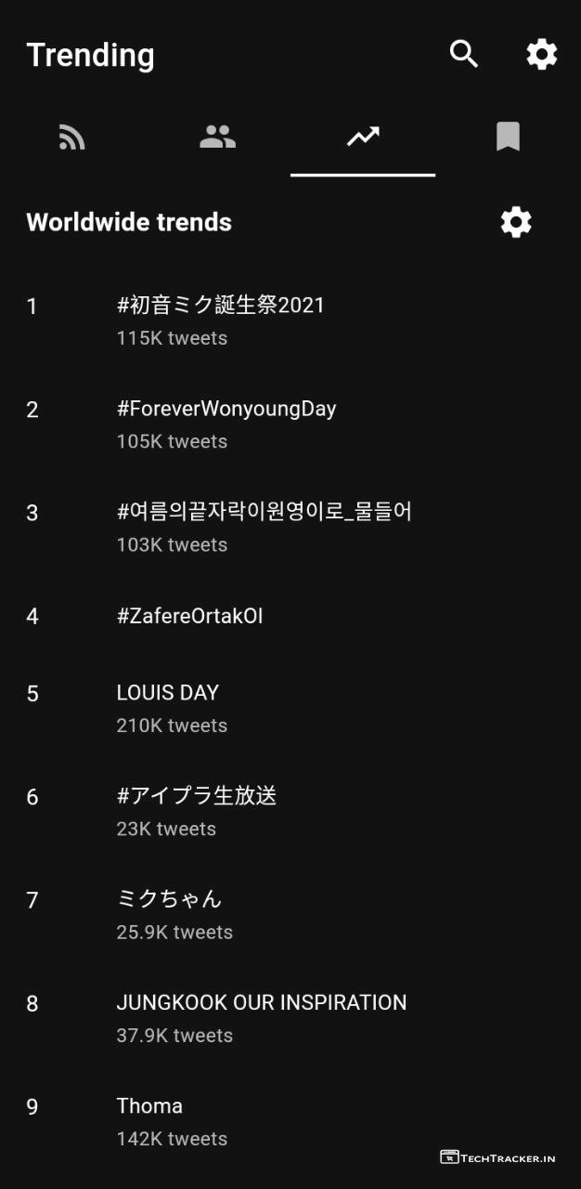Select the LOUIS DAY trend

pyautogui.click(x=168, y=693)
